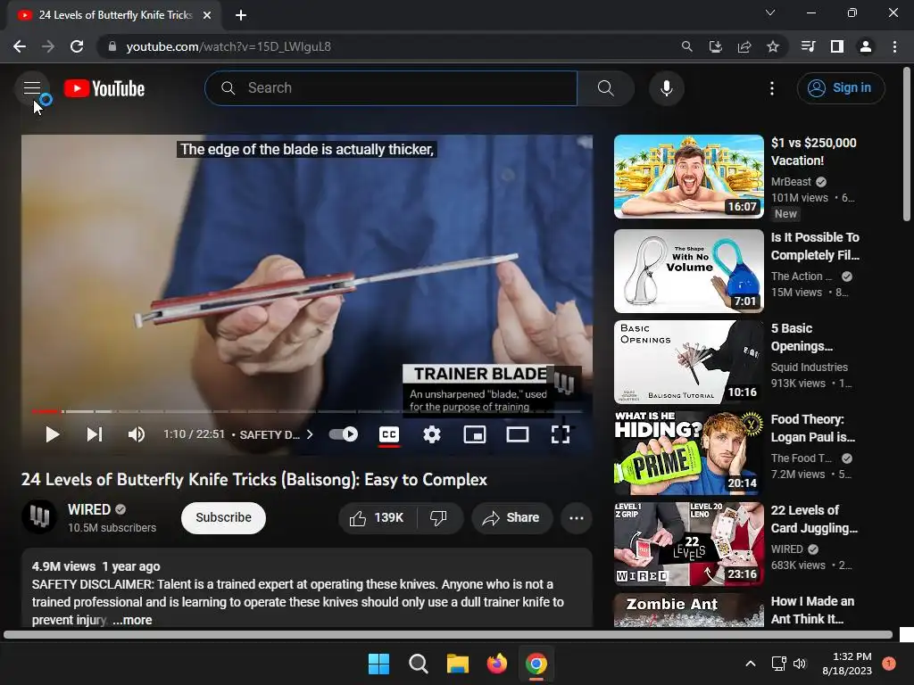
Task: Go back in Chrome
Action: [20, 46]
